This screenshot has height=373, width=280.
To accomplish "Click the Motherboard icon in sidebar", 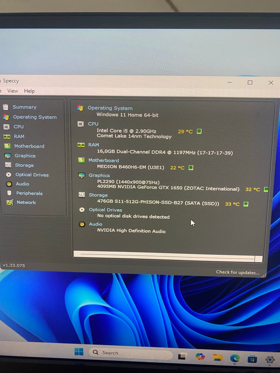I will pyautogui.click(x=7, y=146).
